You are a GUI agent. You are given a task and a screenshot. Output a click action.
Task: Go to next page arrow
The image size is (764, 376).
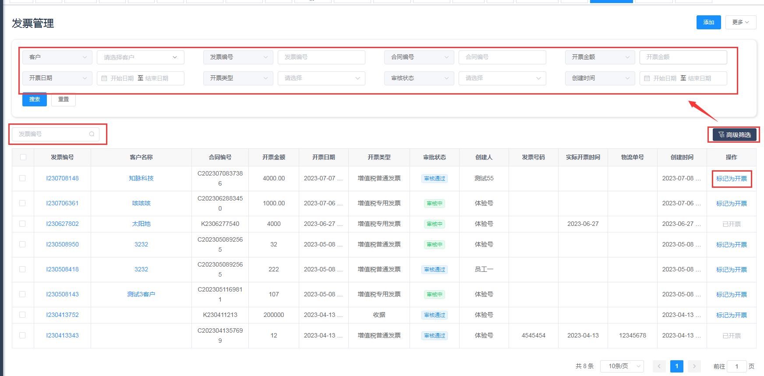tap(694, 366)
